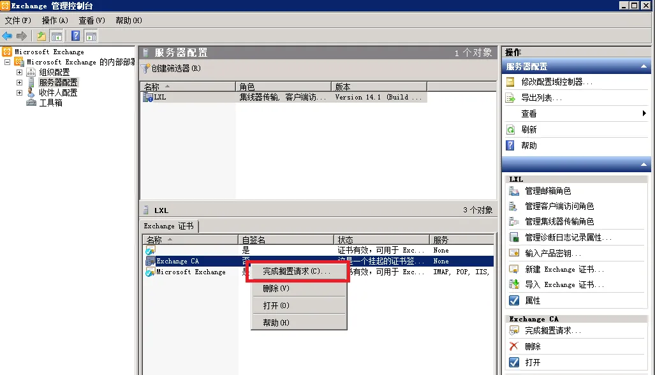This screenshot has height=375, width=655.
Task: Expand the 收件人配置 tree node
Action: point(19,92)
